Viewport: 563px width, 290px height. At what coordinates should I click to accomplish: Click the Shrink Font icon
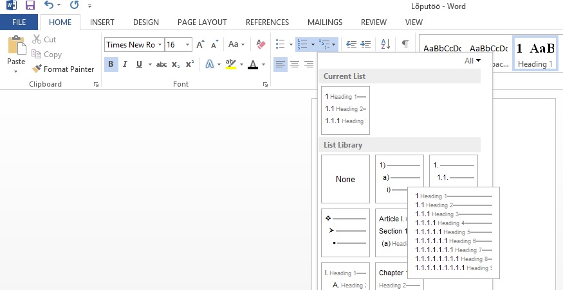[215, 45]
